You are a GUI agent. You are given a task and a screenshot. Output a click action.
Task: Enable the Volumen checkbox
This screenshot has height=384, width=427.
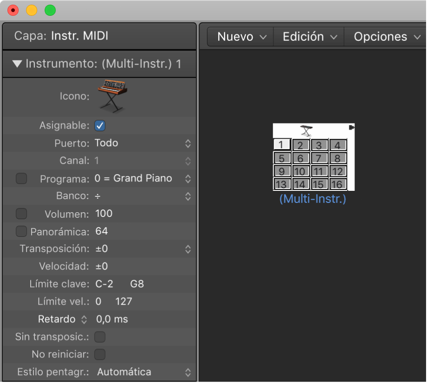tap(21, 214)
